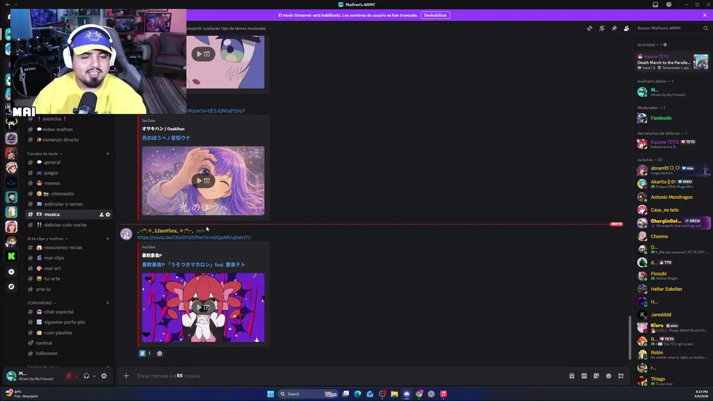Viewport: 713px width, 401px height.
Task: Open Fandeado member profile
Action: (x=673, y=118)
